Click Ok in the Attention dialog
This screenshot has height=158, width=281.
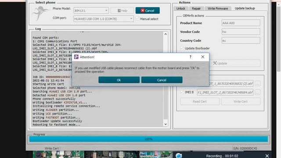(x=119, y=80)
